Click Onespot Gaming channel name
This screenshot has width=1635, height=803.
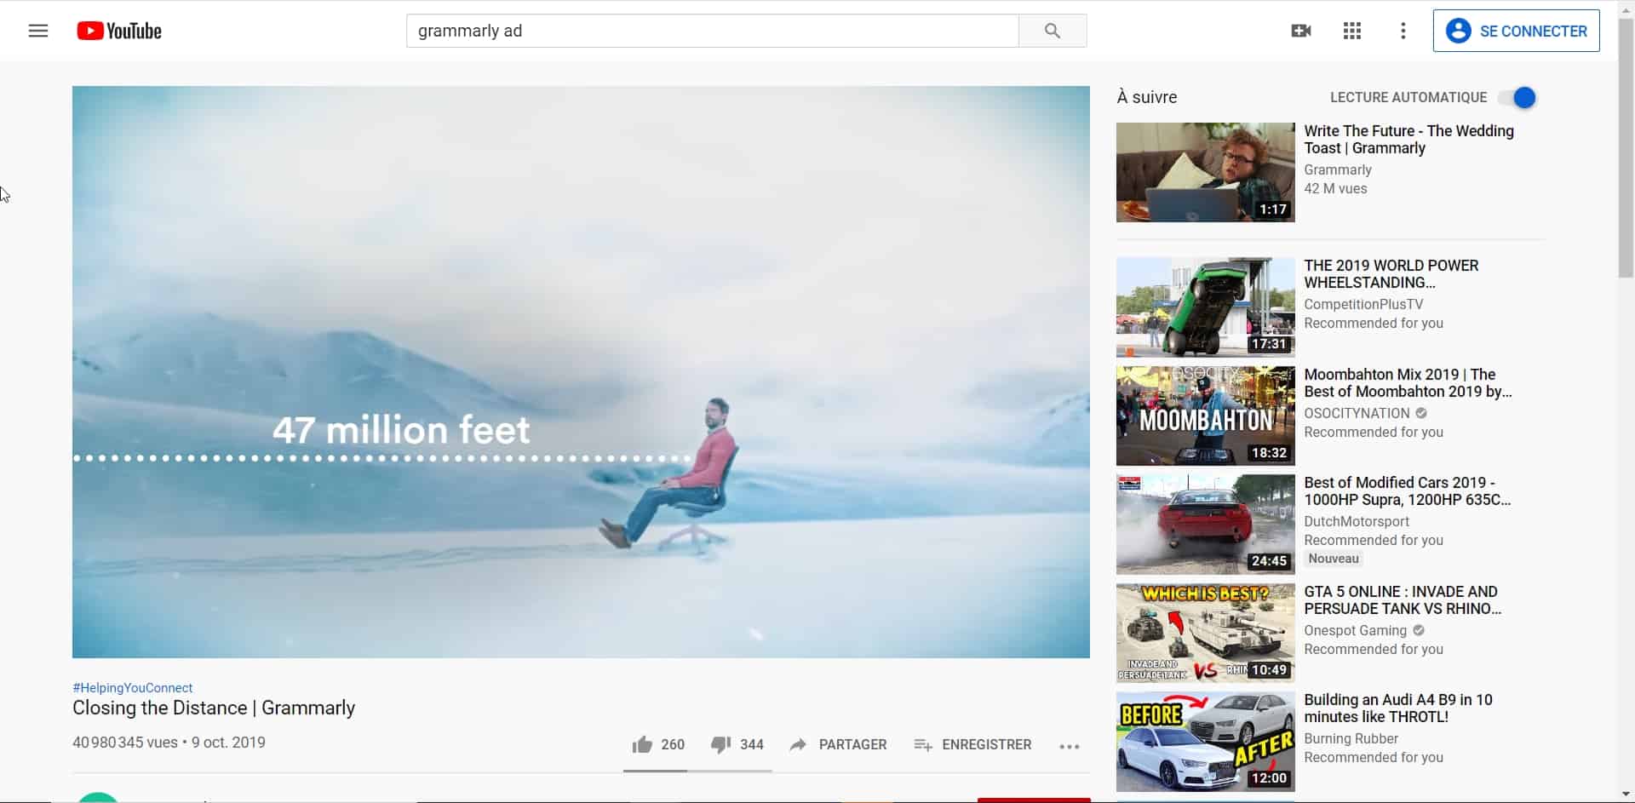tap(1355, 631)
